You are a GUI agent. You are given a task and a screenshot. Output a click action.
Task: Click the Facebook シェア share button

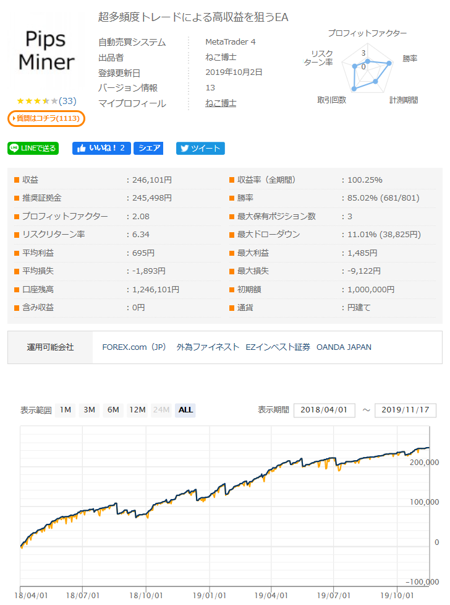[148, 148]
